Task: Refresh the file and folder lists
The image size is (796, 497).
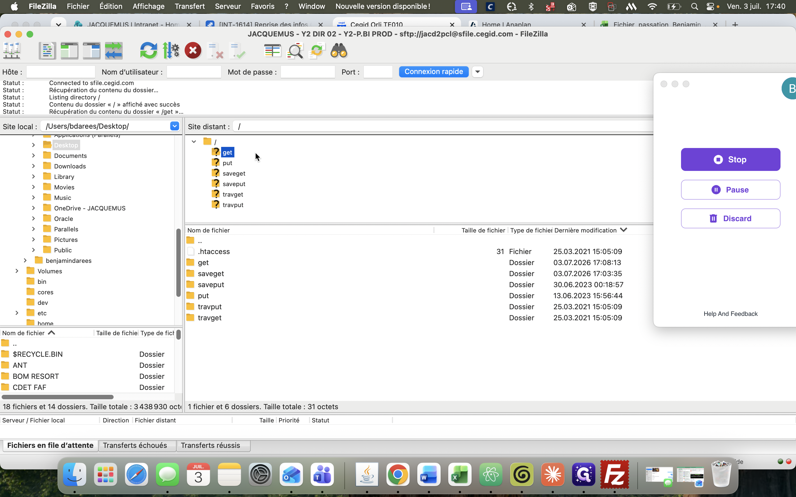Action: tap(149, 51)
